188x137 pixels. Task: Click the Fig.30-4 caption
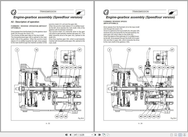[x=173, y=118]
